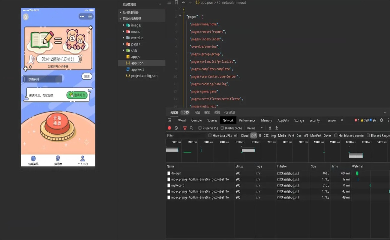The image size is (390, 240).
Task: Enable the Disable cache checkbox
Action: point(222,128)
